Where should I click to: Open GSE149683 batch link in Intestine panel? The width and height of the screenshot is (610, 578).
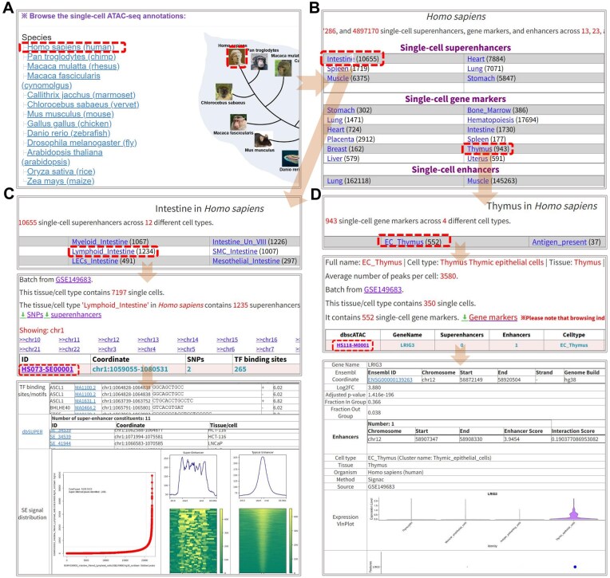(x=73, y=280)
